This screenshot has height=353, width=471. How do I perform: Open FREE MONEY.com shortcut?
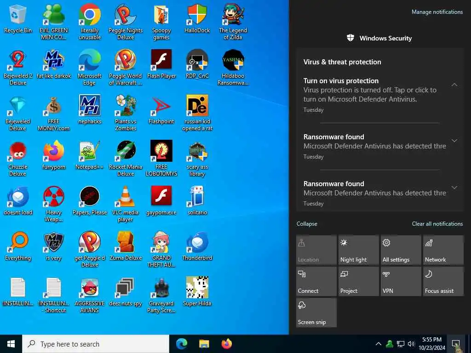[53, 113]
